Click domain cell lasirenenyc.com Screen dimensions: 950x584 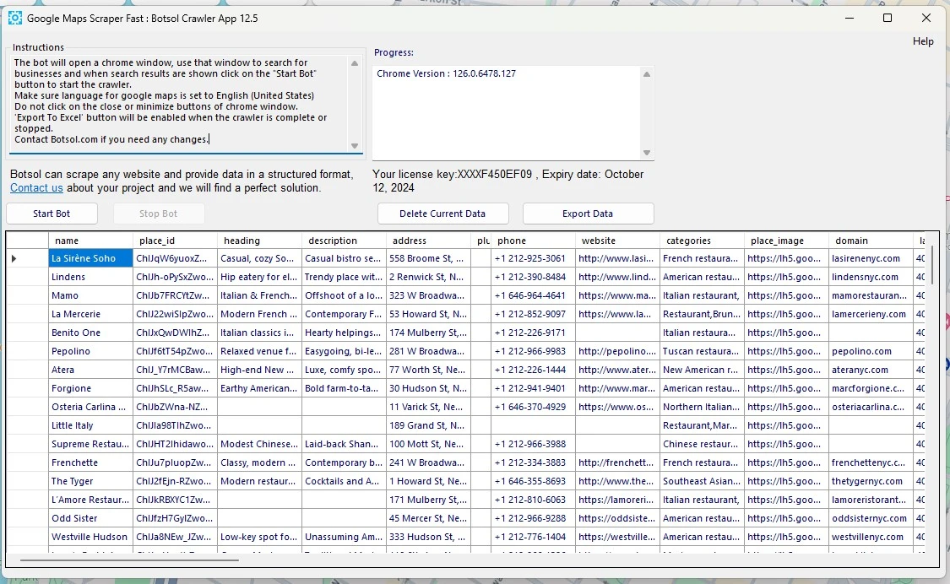pos(871,258)
